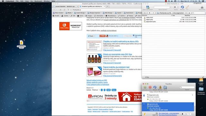Viewport: 206px width, 116px height.
Task: Click connections stepper in Transfers footer
Action: [193, 114]
